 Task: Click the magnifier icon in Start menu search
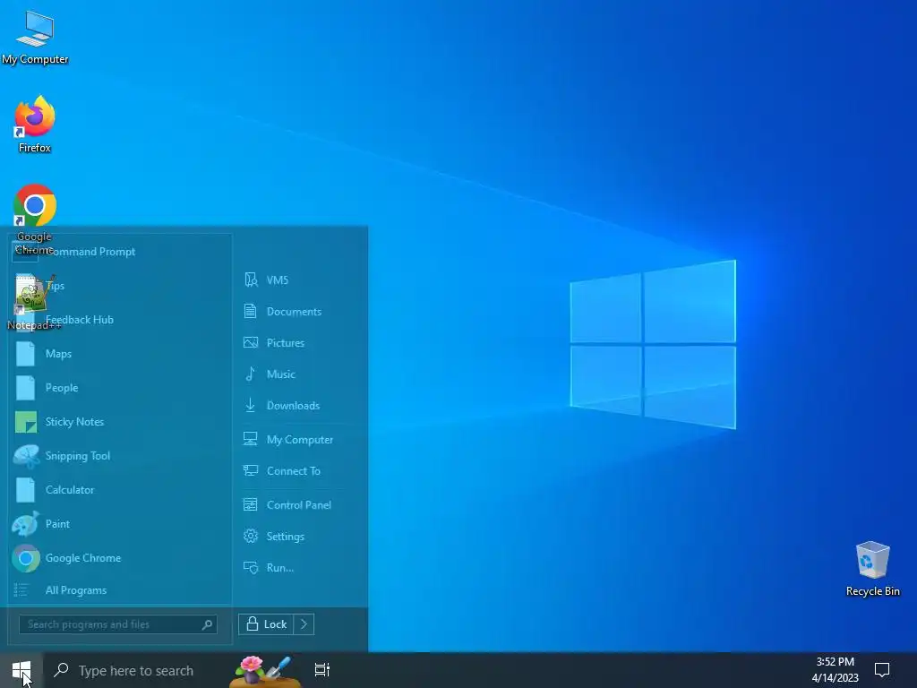click(x=207, y=624)
